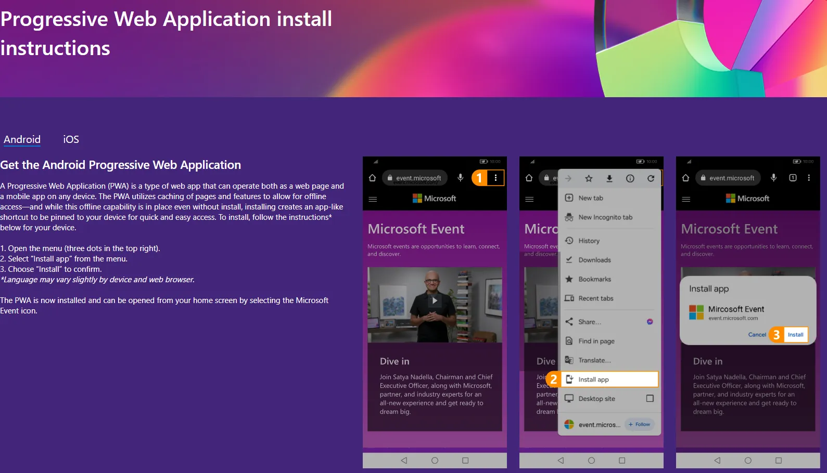Toggle the Desktop site checkbox
This screenshot has height=473, width=827.
click(650, 399)
